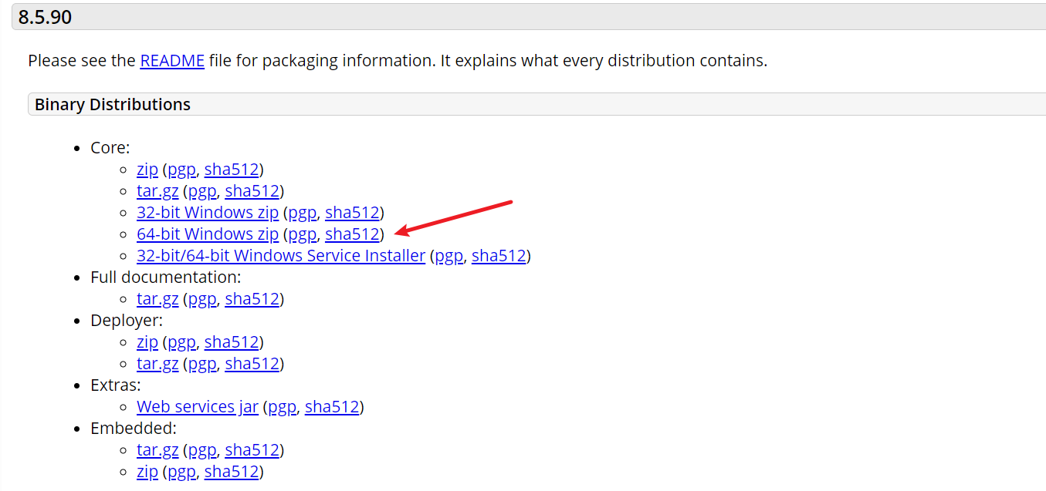Download the Core 64-bit Windows zip
The image size is (1046, 491).
point(207,234)
